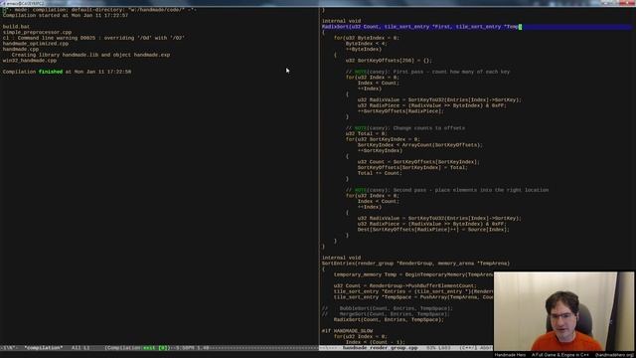
Task: Click 'win32_handmade.cpp' in compilation output
Action: (x=30, y=61)
